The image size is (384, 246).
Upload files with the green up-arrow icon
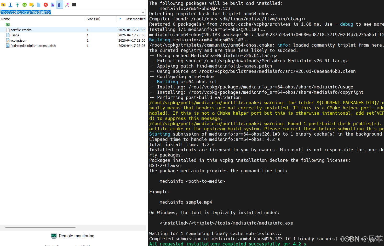(x=18, y=5)
